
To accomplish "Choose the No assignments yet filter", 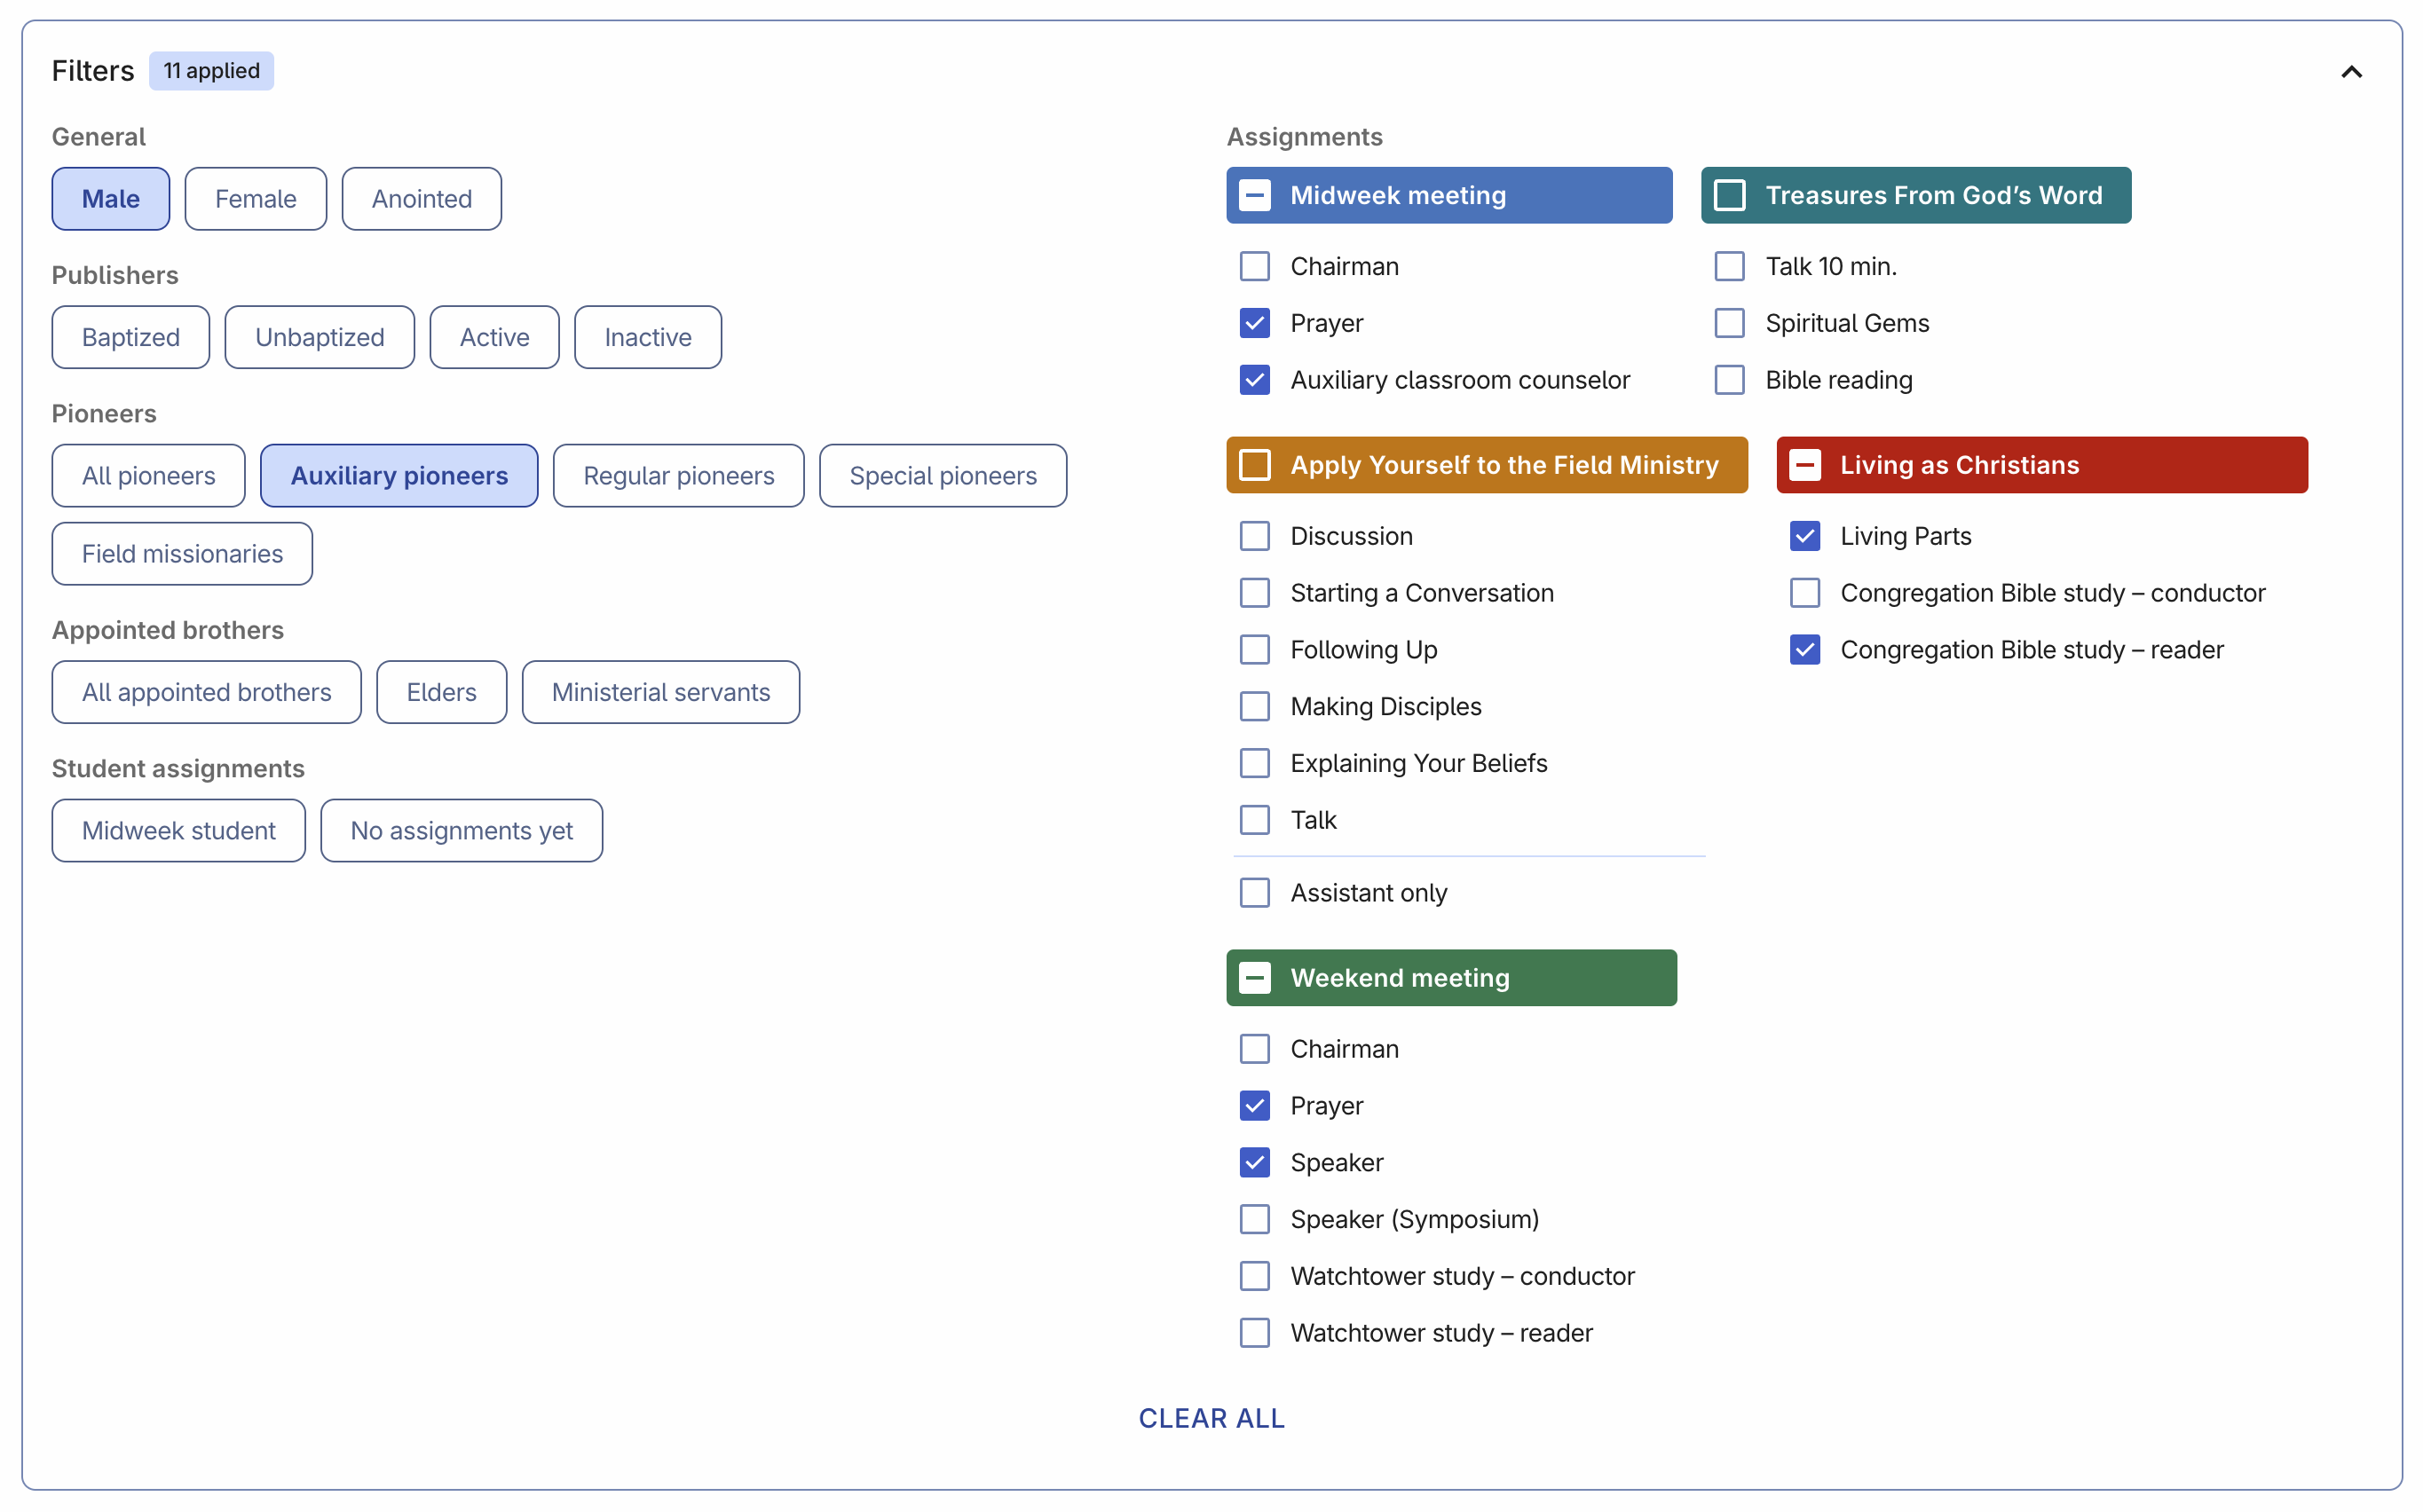I will (x=461, y=831).
